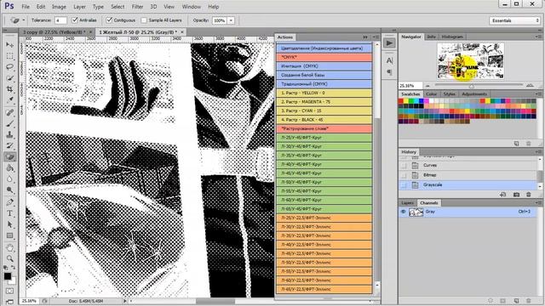
Task: Select the Hand tool
Action: pyautogui.click(x=9, y=247)
